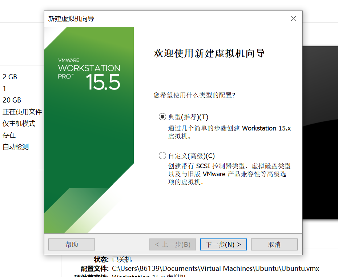Click the 新建虚拟机向导 title bar text

[71, 19]
